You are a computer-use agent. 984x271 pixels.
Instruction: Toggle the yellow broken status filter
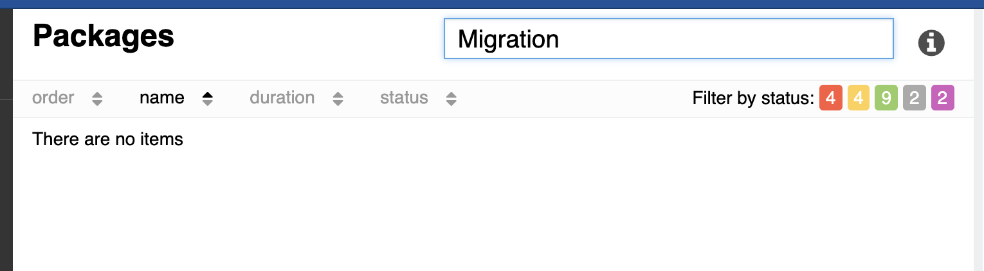(859, 98)
